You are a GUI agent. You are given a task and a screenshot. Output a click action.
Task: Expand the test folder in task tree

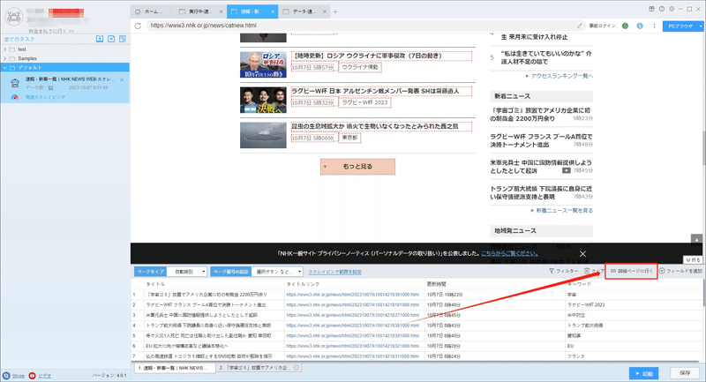(x=5, y=49)
